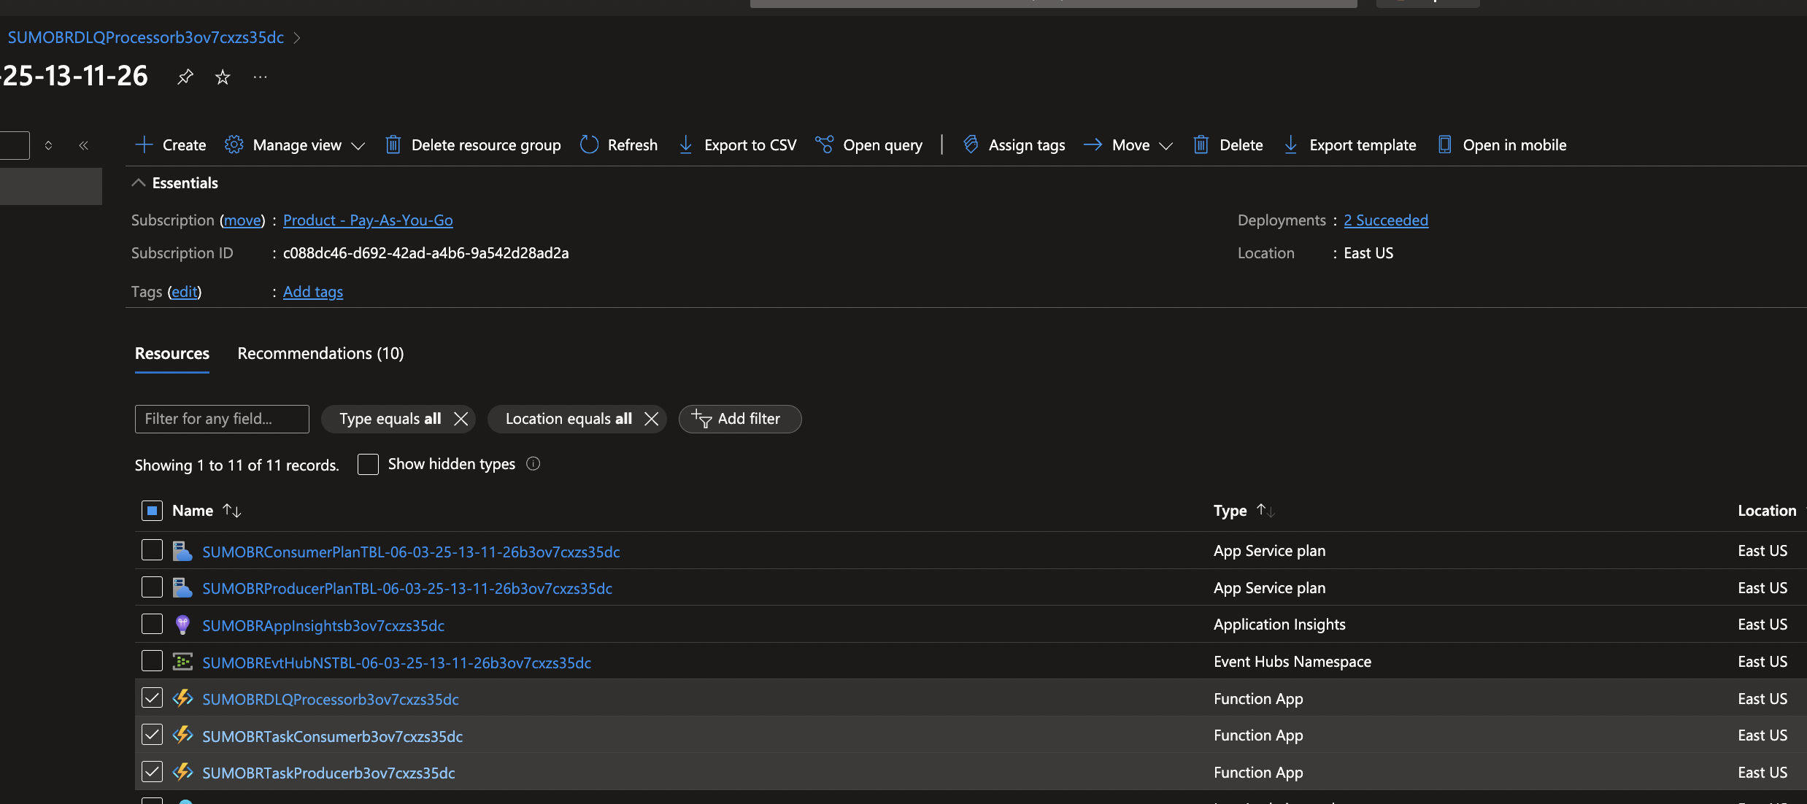Image resolution: width=1807 pixels, height=804 pixels.
Task: Uncheck SUMOBRDLQProcessorb3ov7cxzs35dc row checkbox
Action: (x=151, y=697)
